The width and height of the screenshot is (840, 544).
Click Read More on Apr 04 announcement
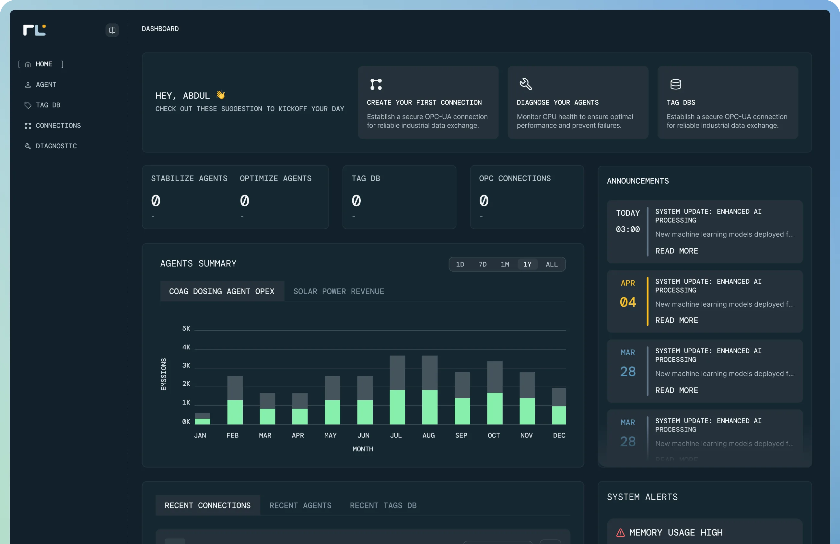point(677,320)
